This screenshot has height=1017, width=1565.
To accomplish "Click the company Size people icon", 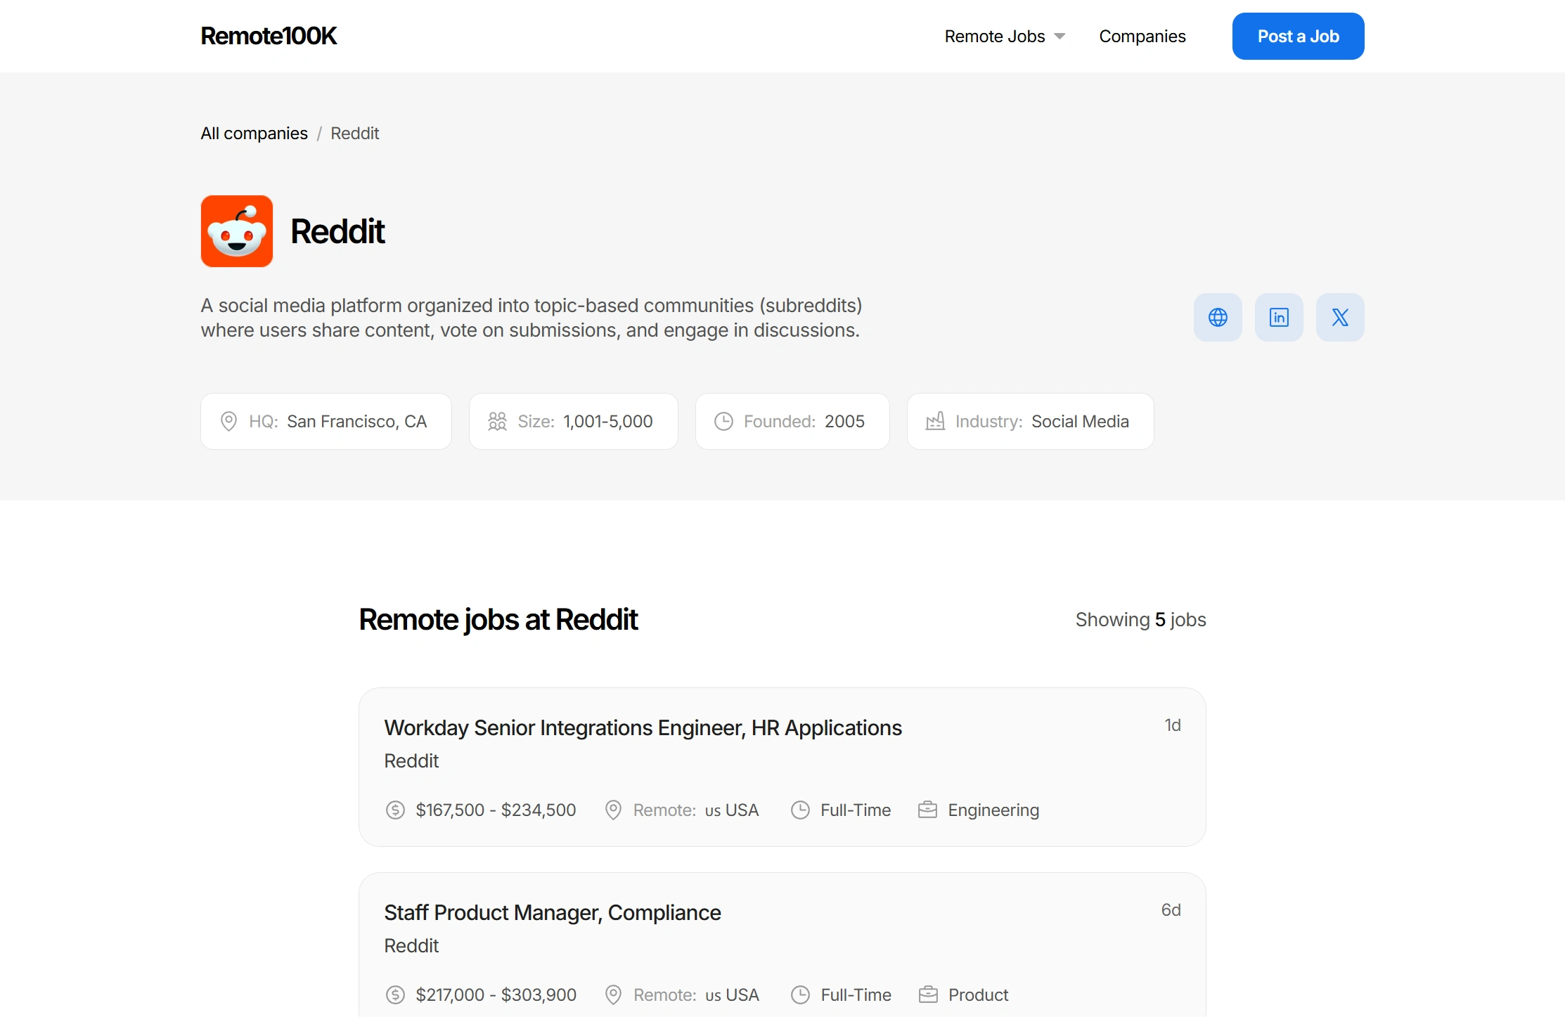I will [x=497, y=421].
